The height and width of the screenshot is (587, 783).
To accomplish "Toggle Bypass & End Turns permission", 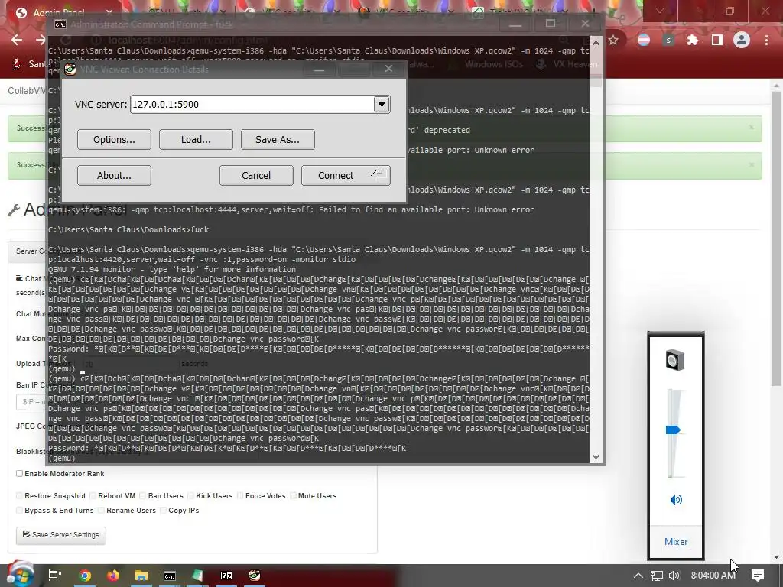I will (x=19, y=510).
